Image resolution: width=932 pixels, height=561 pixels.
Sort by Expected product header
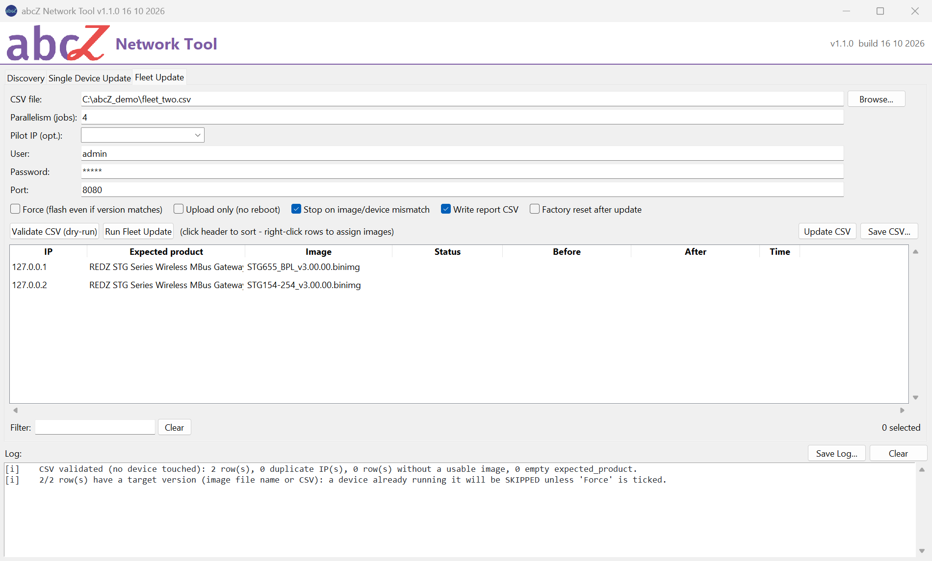point(166,251)
